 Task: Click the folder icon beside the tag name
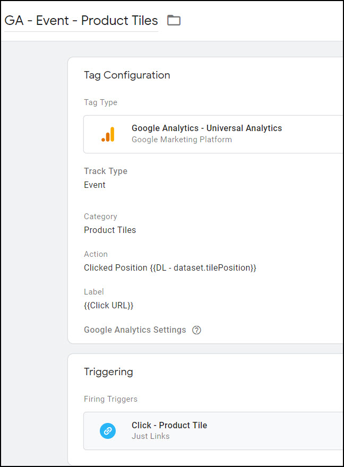(x=174, y=20)
